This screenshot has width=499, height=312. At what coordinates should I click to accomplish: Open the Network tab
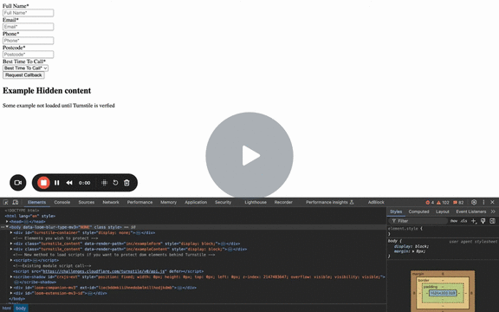point(111,202)
